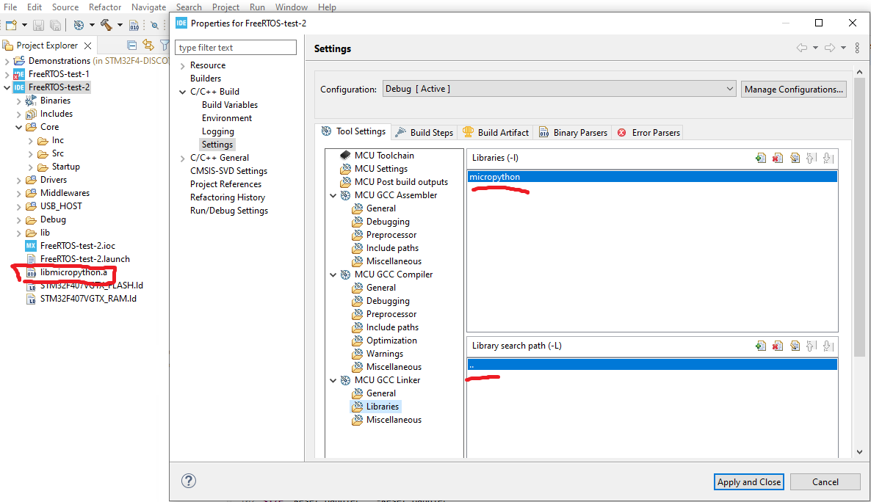This screenshot has width=871, height=502.
Task: Expand the Middlewares folder
Action: tap(18, 193)
